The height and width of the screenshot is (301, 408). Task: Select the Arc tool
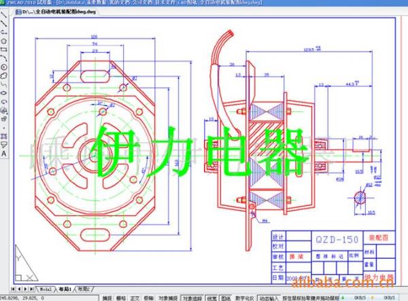pos(3,58)
